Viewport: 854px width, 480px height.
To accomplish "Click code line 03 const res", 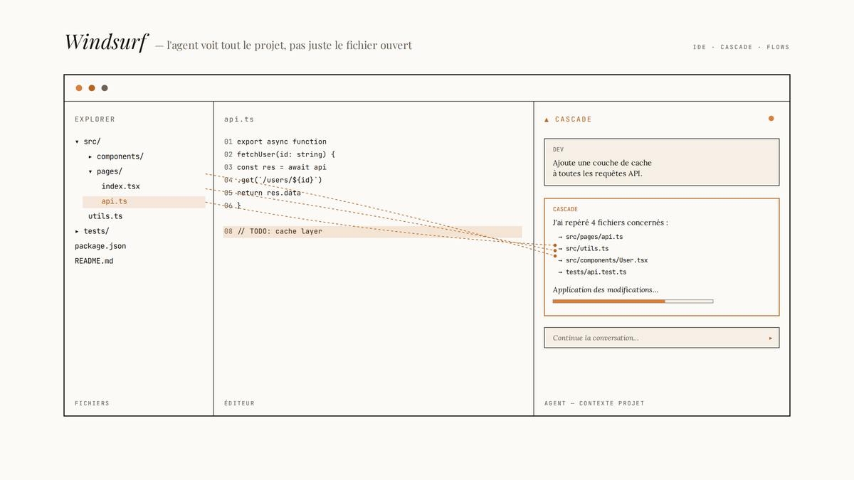I will pos(275,167).
